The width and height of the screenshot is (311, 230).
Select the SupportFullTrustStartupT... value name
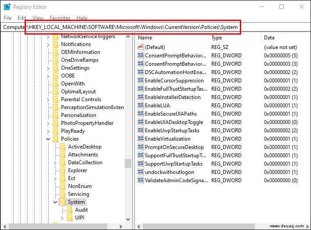tap(176, 156)
